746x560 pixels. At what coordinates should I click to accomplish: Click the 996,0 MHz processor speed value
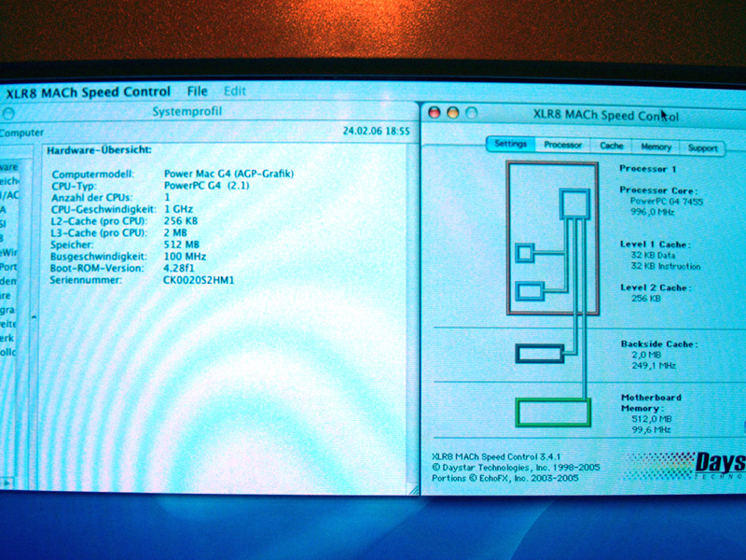pos(652,212)
